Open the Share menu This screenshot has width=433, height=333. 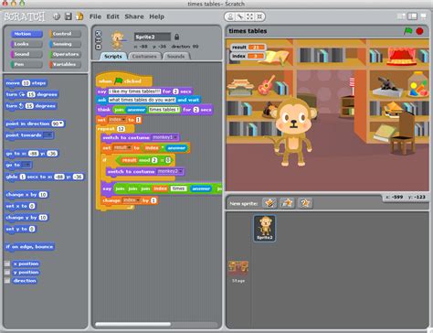pyautogui.click(x=134, y=16)
